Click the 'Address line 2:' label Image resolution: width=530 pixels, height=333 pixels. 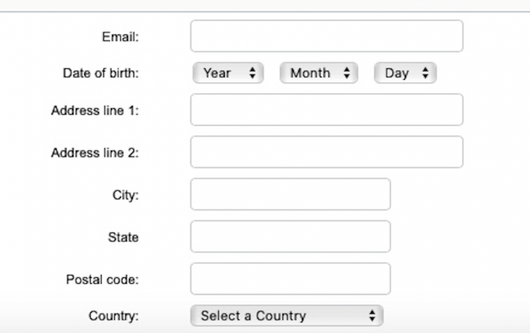coord(95,153)
